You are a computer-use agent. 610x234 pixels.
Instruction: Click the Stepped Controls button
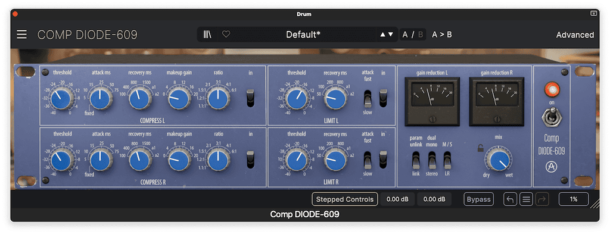(x=345, y=199)
